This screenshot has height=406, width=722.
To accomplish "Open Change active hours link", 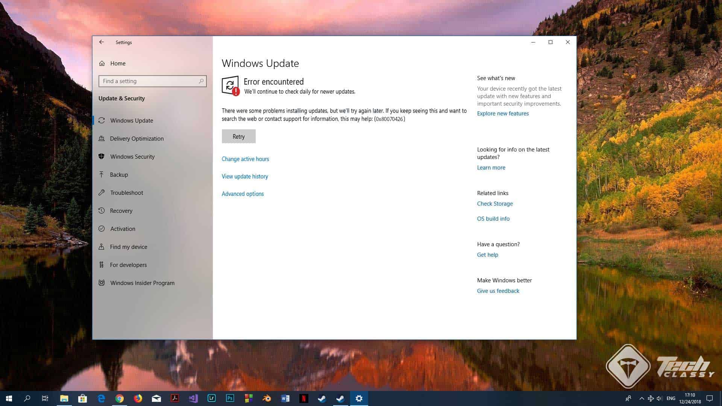I will coord(245,159).
